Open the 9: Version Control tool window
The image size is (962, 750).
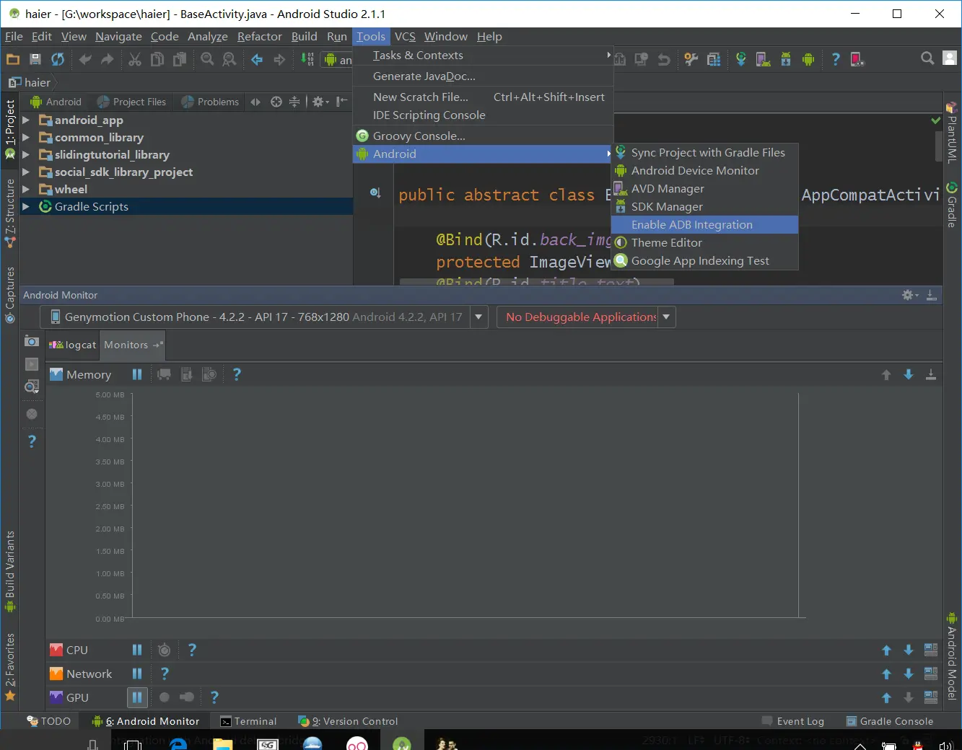(348, 721)
